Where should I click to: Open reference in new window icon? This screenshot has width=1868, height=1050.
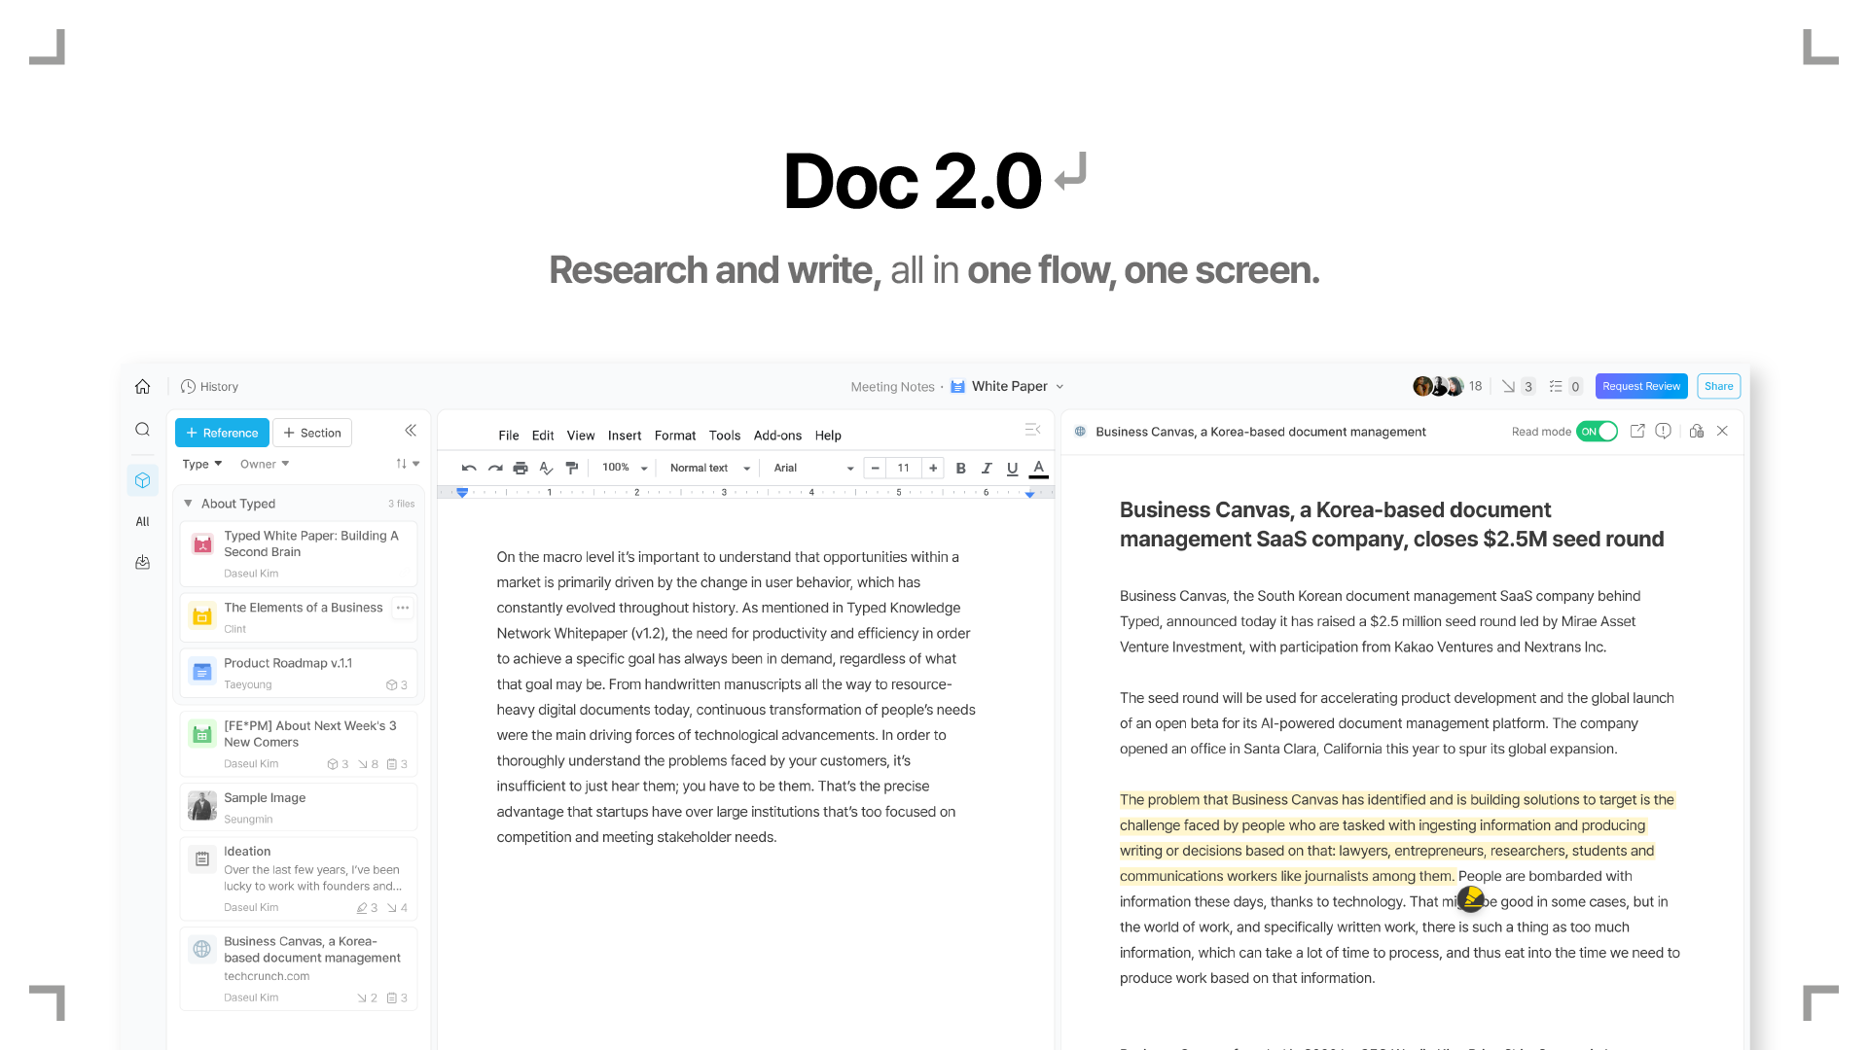(1637, 431)
